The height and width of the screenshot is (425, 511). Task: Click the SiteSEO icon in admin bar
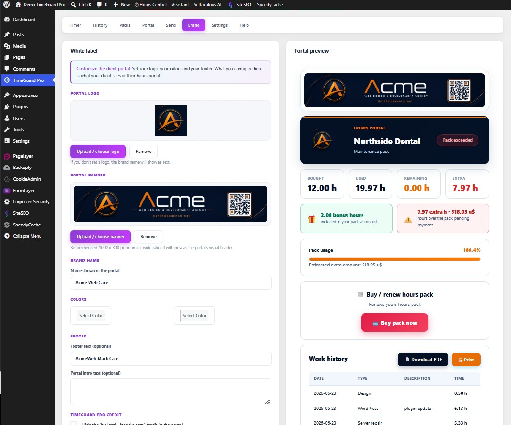(x=231, y=5)
